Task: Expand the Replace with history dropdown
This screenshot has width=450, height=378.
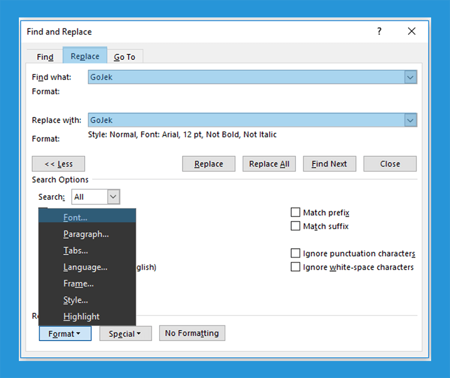Action: [410, 120]
